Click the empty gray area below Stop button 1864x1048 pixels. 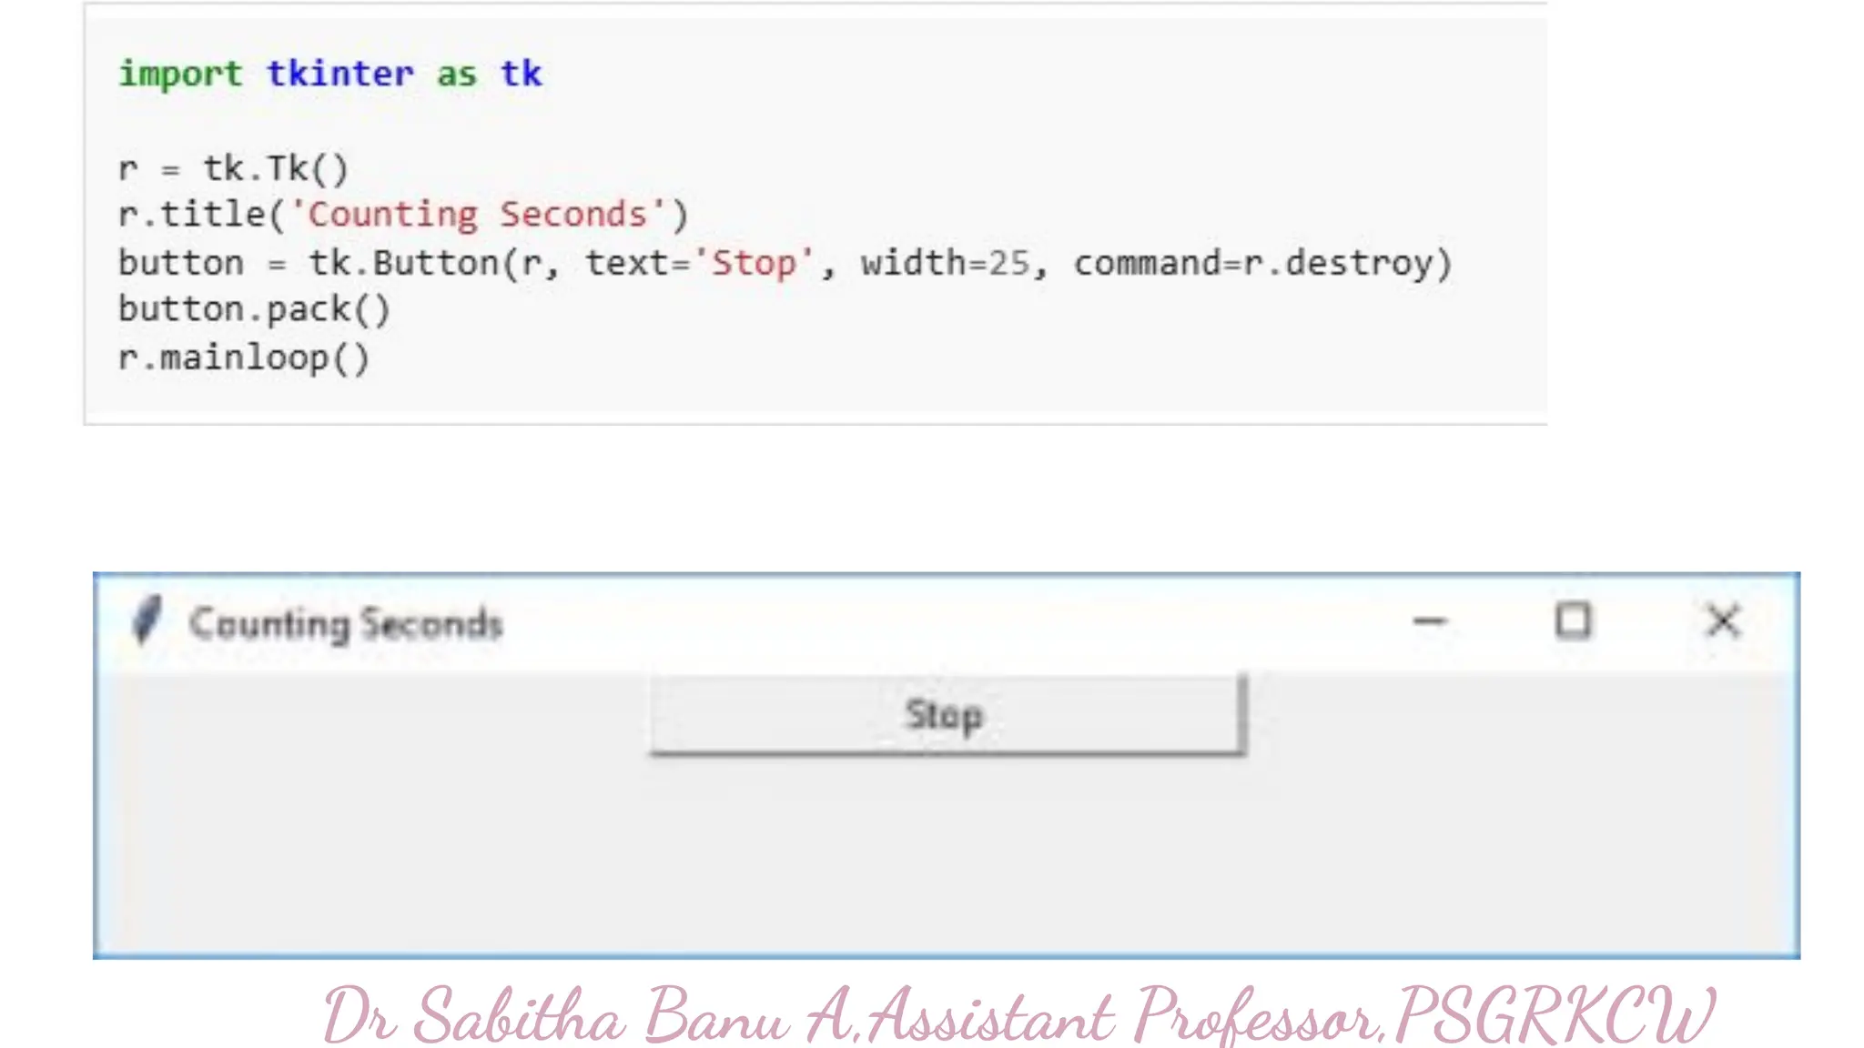coord(947,855)
